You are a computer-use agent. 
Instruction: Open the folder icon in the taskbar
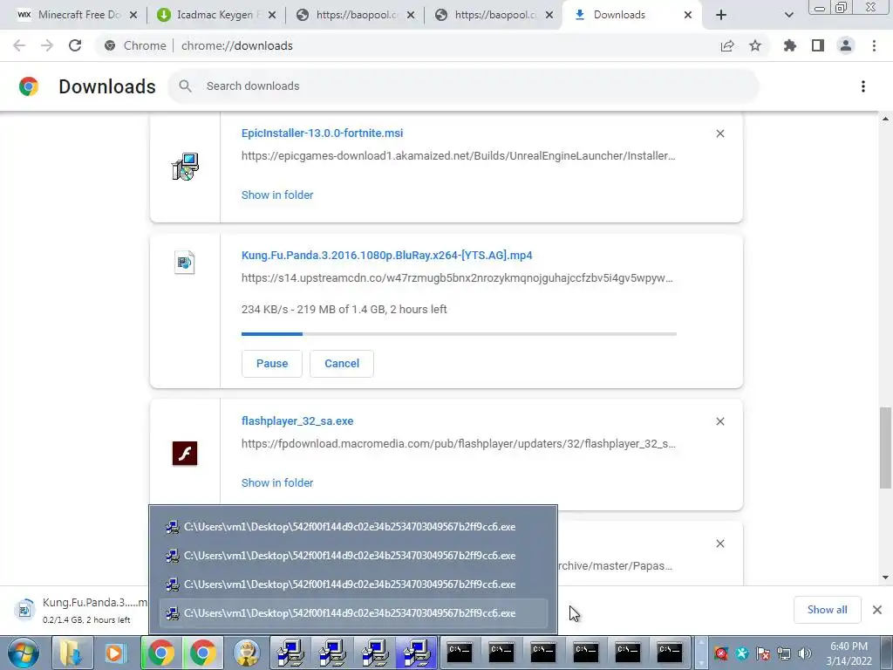72,653
